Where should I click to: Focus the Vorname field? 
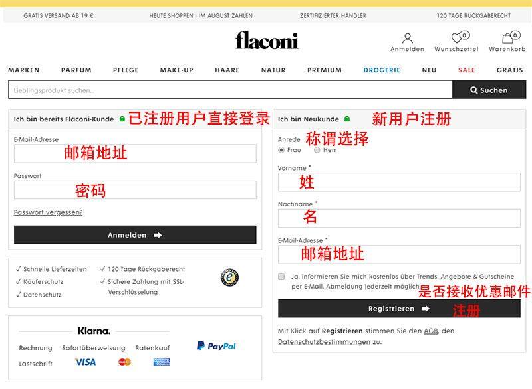click(399, 182)
